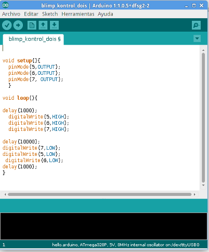Click the closing brace of setup
This screenshot has width=209, height=252.
click(x=10, y=86)
